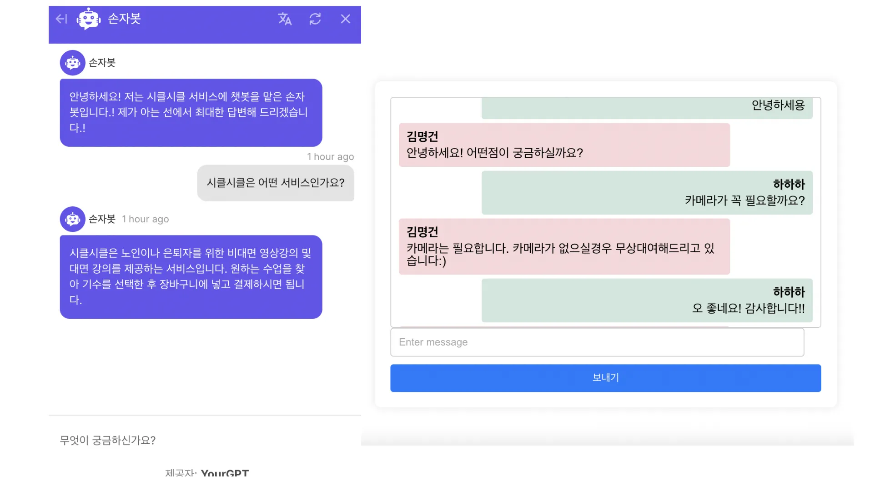Click the bot reply describing 시클시클 service
880x491 pixels.
pos(191,276)
